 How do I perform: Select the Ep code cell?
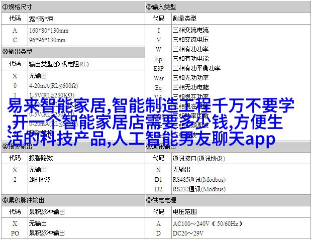[159, 59]
